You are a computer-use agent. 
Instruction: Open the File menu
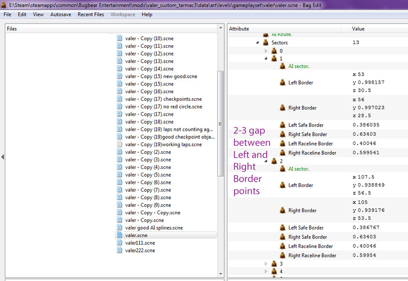click(x=7, y=15)
